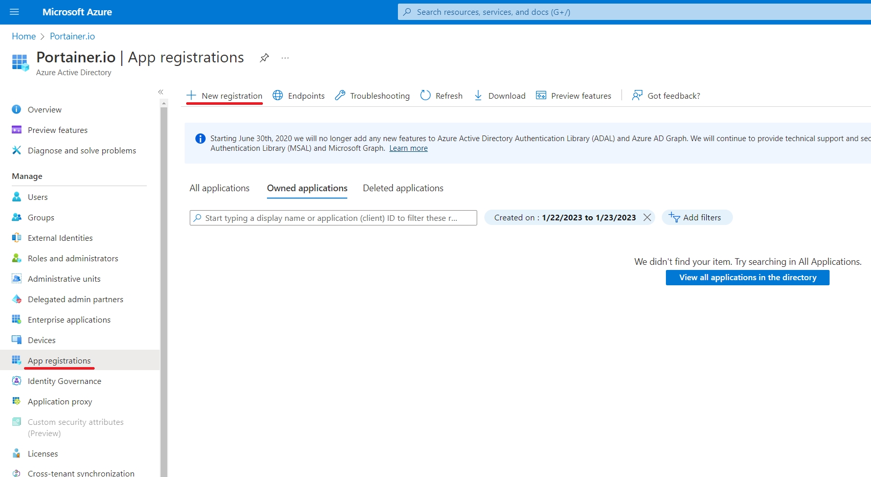Refresh the app registrations list

pos(441,96)
